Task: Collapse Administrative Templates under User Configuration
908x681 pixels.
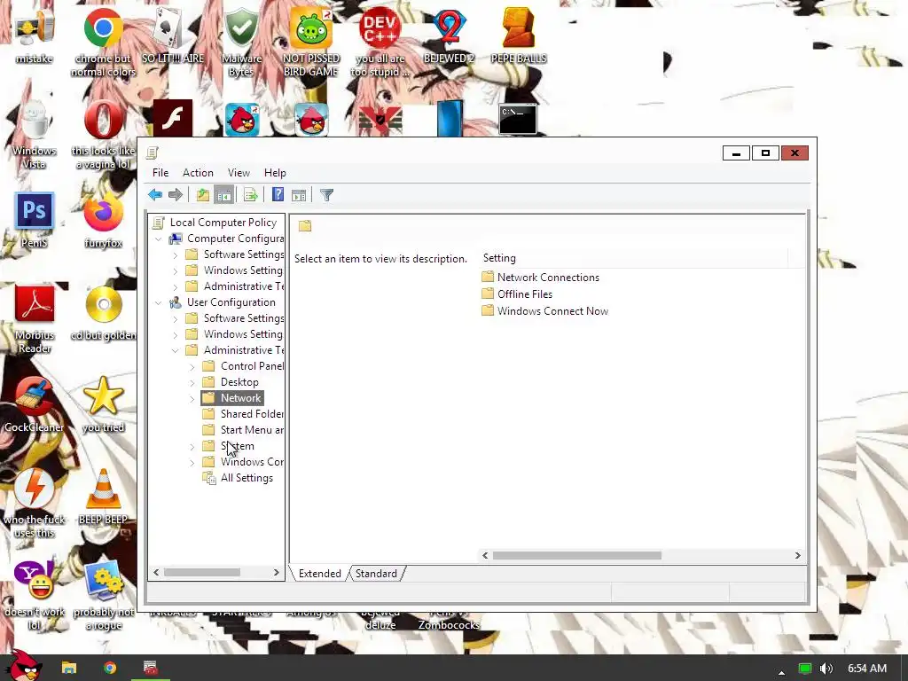Action: (x=176, y=350)
